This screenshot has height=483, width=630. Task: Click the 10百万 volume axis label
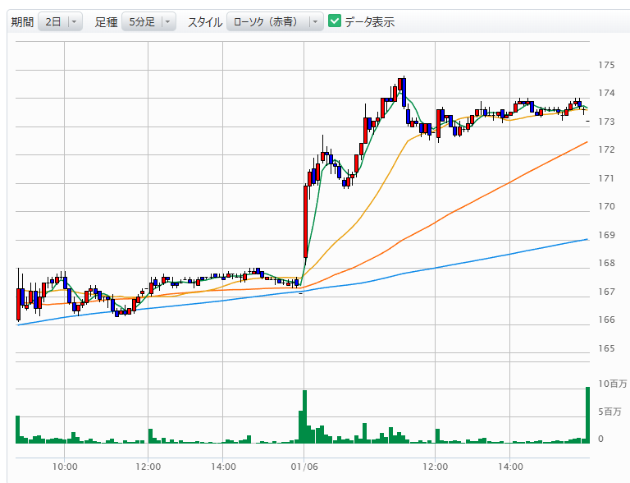click(x=612, y=384)
